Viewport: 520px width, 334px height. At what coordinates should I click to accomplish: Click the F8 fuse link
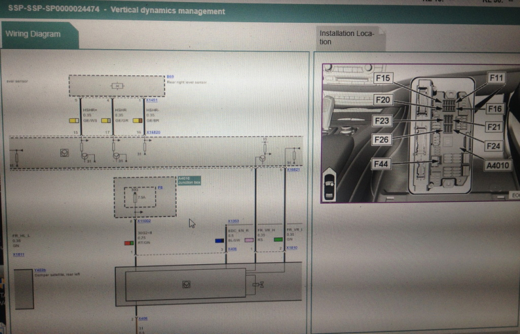[x=160, y=187]
